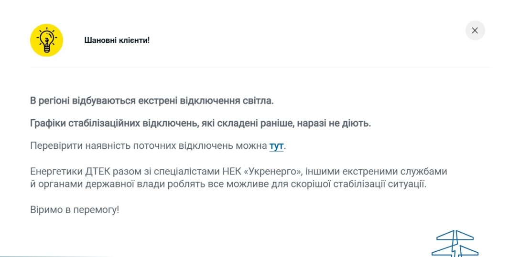
Task: Click the words 'стабілізації ситуації'
Action: coord(386,184)
